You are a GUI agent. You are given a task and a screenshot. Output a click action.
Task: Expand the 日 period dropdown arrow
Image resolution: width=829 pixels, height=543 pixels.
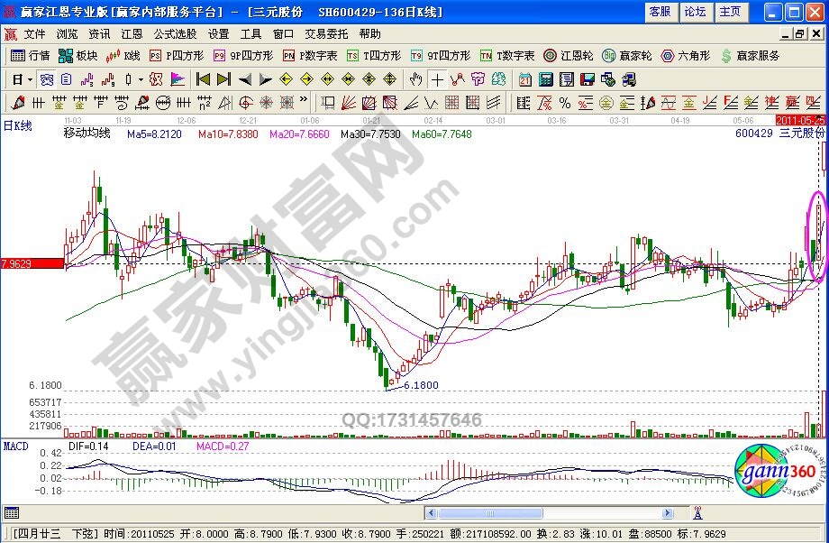tap(30, 79)
